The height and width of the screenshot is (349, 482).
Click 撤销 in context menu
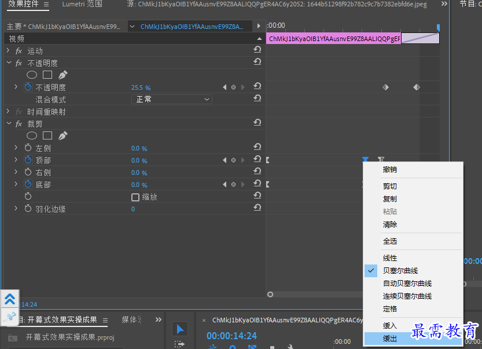click(x=413, y=170)
